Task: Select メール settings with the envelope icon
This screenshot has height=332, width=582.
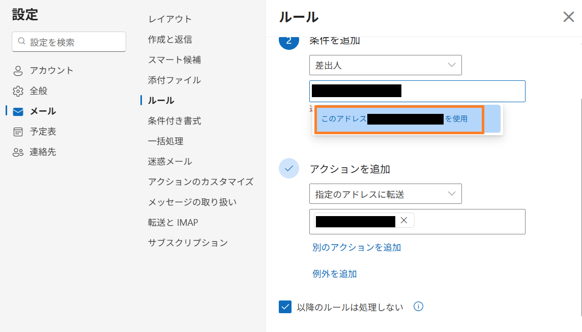Action: (17, 111)
